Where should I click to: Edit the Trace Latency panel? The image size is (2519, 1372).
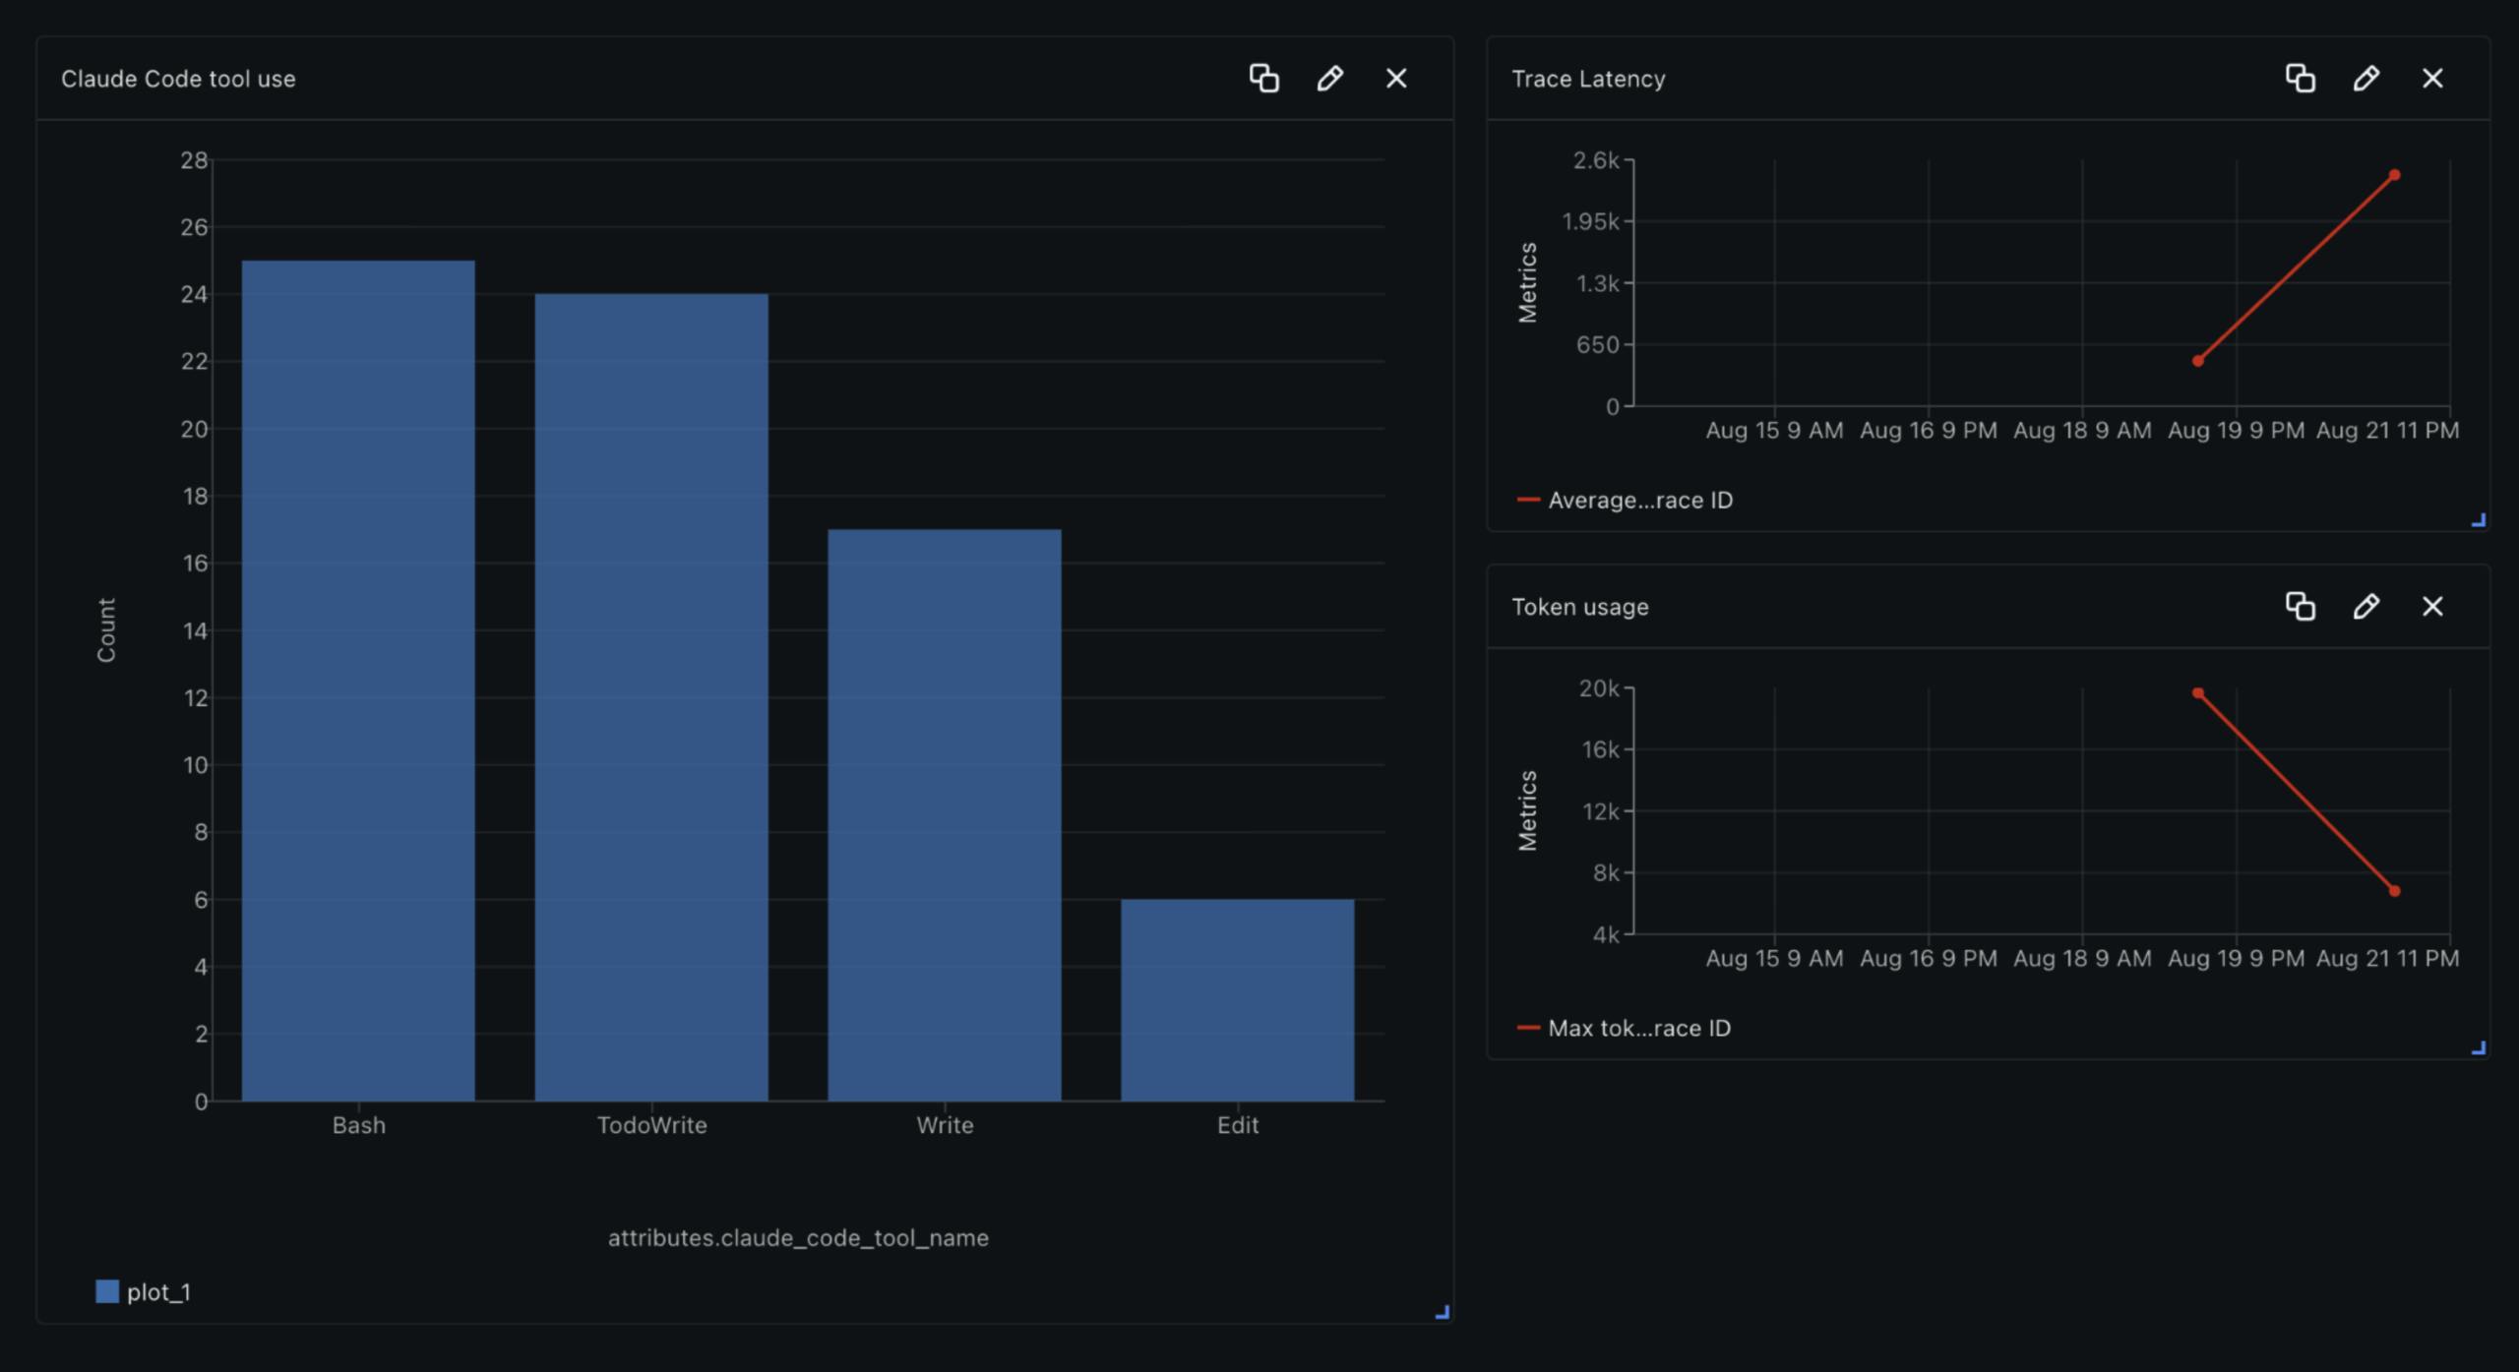tap(2365, 78)
